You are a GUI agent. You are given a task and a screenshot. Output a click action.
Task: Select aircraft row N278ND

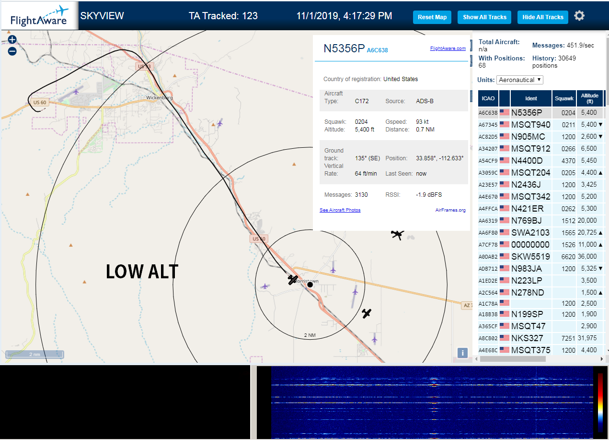(x=540, y=292)
